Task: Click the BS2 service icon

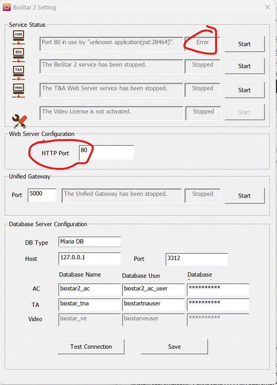Action: click(x=19, y=55)
